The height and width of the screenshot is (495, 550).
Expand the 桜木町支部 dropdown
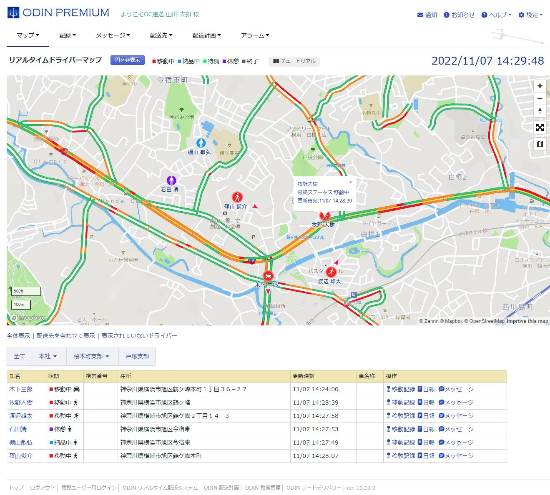[x=91, y=356]
